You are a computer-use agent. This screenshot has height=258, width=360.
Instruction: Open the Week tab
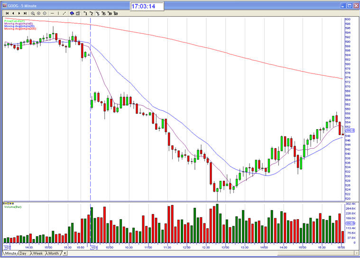37,253
